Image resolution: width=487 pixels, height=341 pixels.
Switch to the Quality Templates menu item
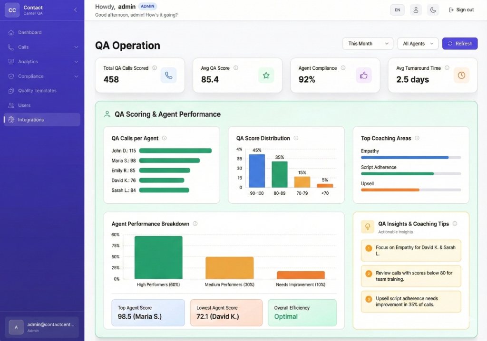point(36,91)
